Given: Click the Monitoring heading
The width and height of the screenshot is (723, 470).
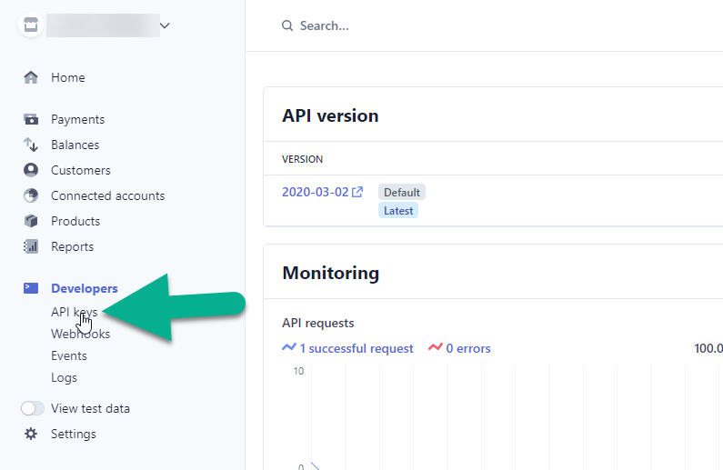Looking at the screenshot, I should (x=331, y=273).
